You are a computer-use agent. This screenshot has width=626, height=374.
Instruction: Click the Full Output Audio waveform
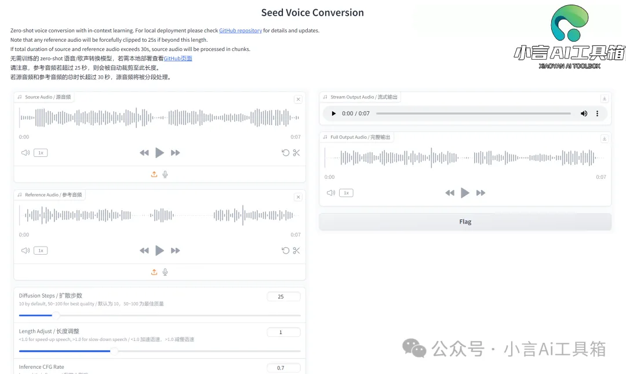465,157
